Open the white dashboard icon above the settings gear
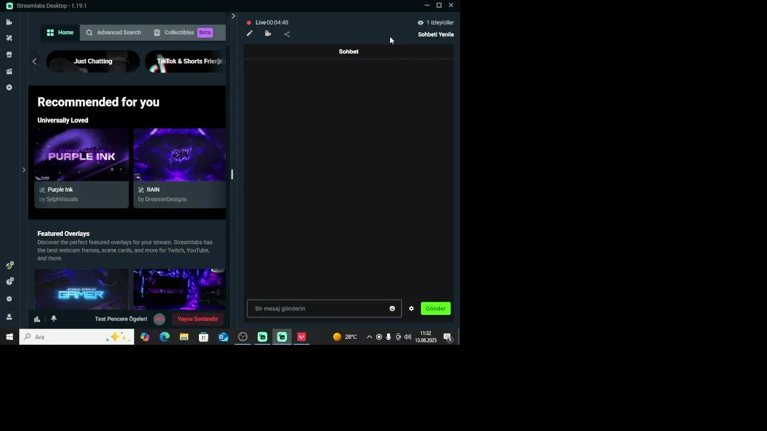The height and width of the screenshot is (431, 767). 10,281
